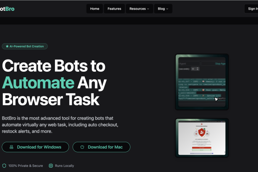Expand the Resources dropdown chevron
Viewport: 258px width, 172px height.
(148, 9)
